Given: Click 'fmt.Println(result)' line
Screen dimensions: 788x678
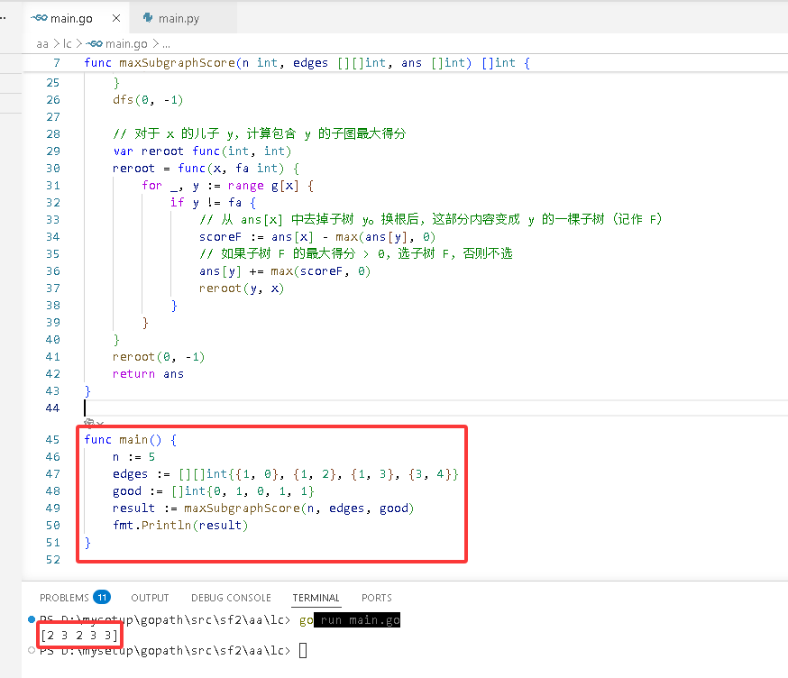Looking at the screenshot, I should click(x=180, y=526).
